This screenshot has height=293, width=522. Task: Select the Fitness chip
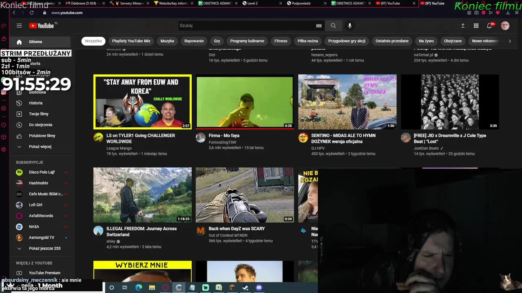[281, 41]
